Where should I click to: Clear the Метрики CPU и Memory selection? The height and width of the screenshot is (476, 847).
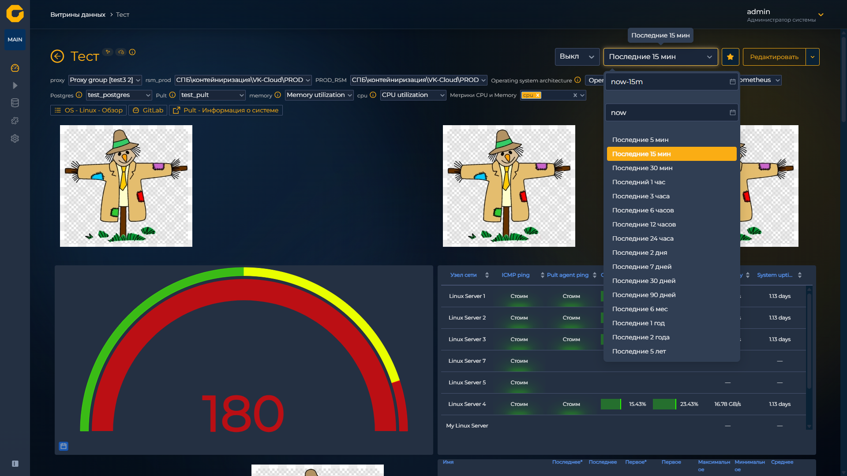click(575, 95)
